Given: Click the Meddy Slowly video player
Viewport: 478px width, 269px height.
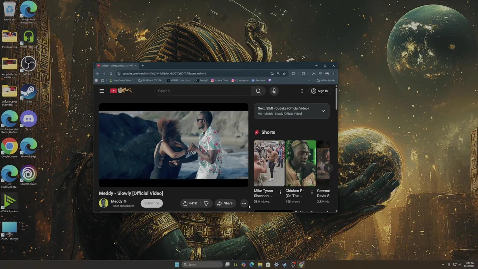Looking at the screenshot, I should pos(173,145).
